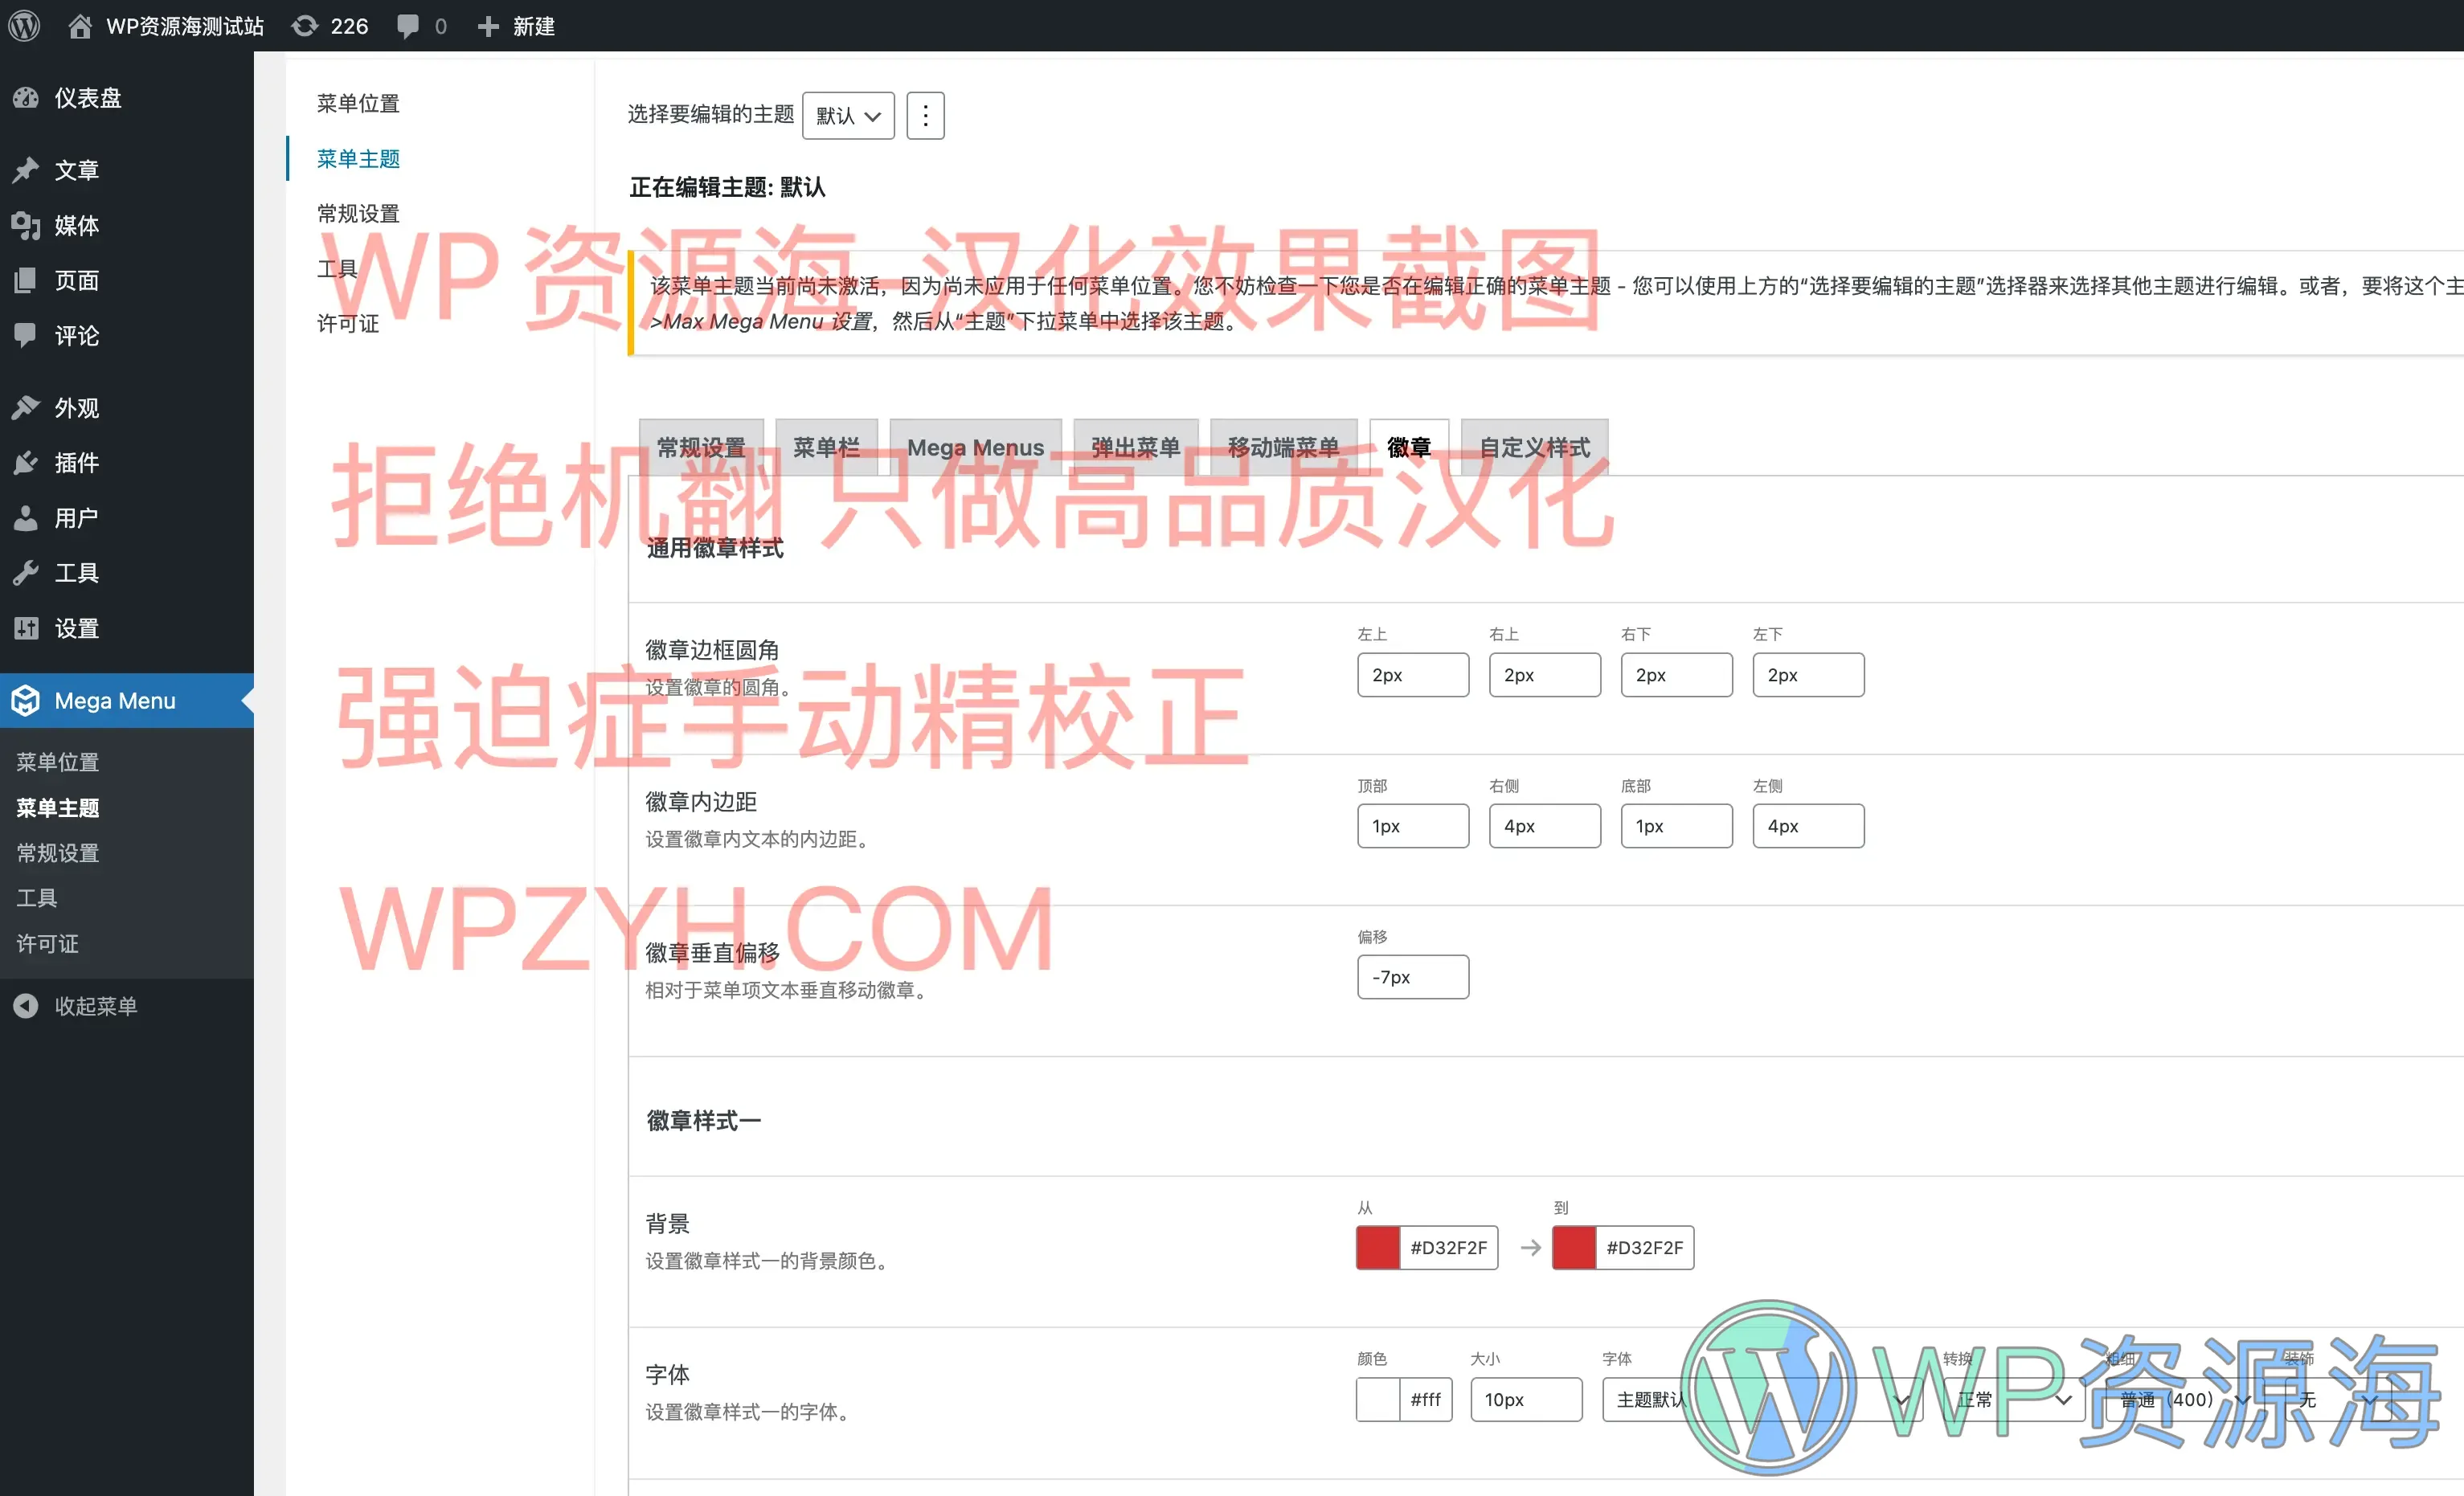Collapse sidebar with 收起菜单 icon
Viewport: 2464px width, 1496px height.
point(26,1006)
